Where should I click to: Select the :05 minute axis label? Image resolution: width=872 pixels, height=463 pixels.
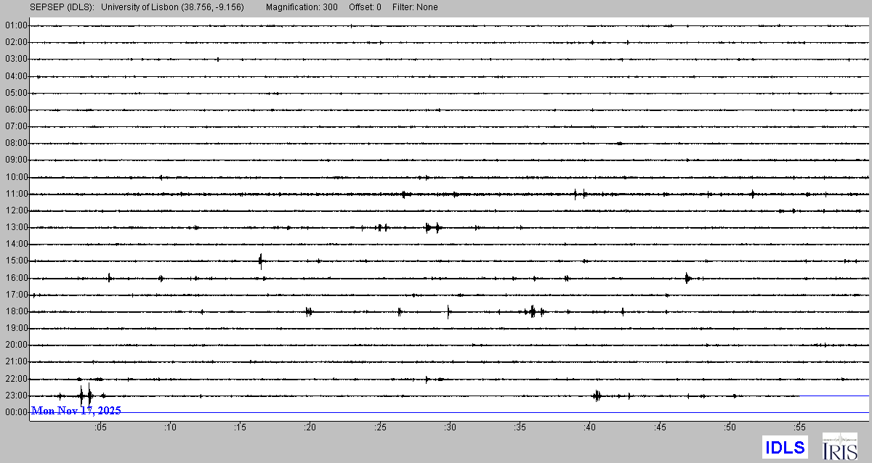point(100,427)
